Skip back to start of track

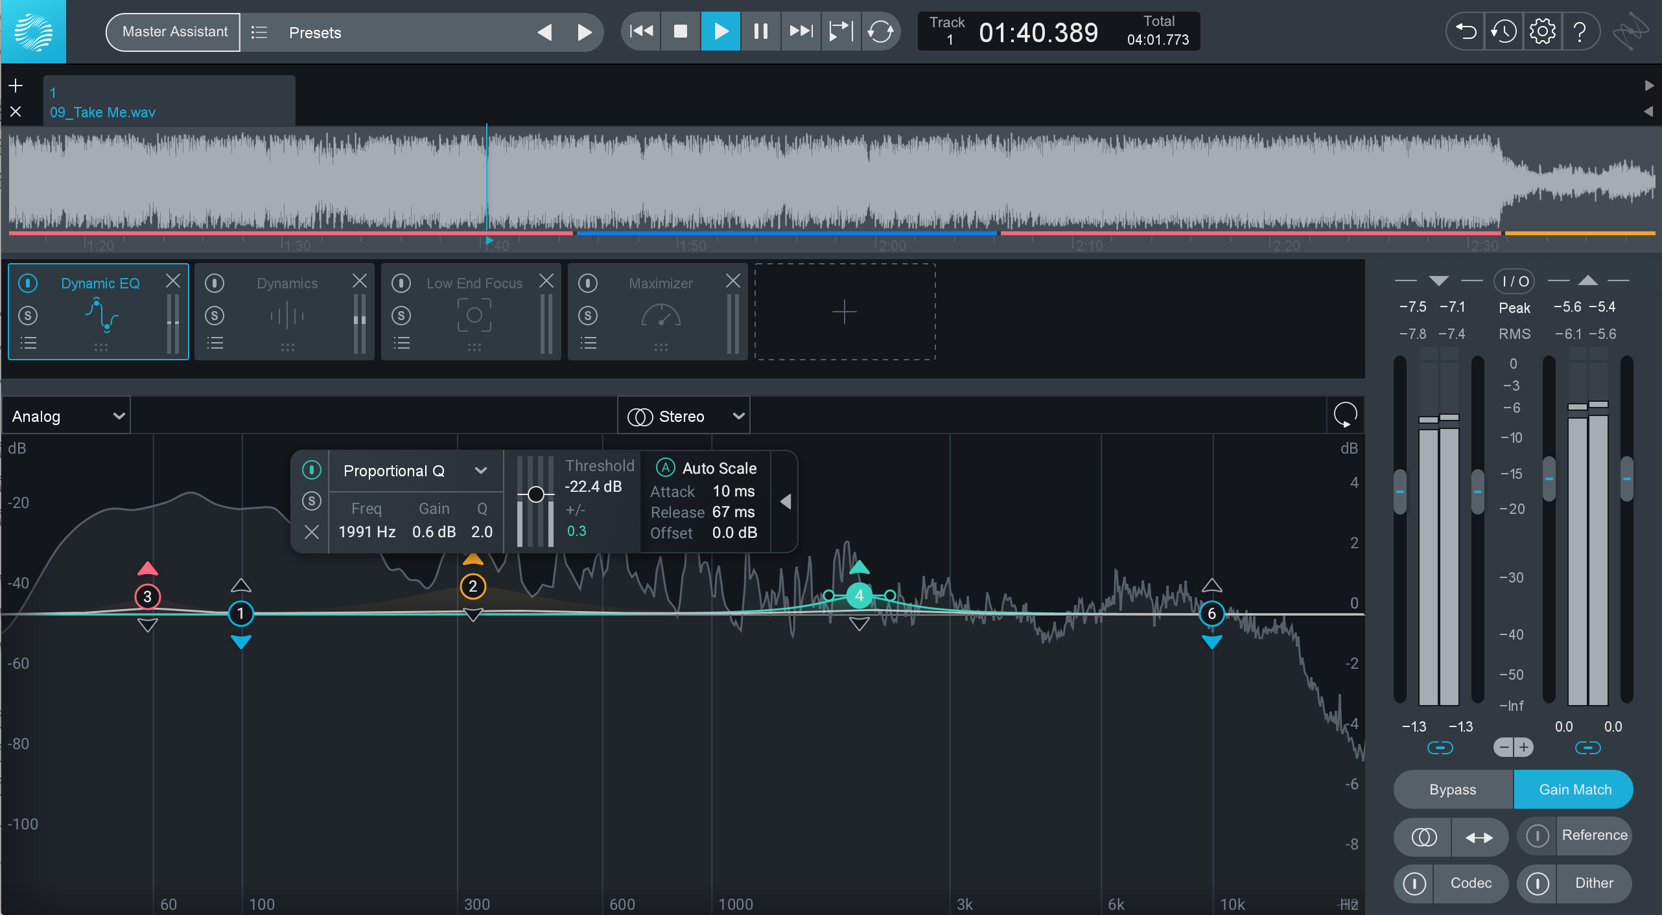641,31
